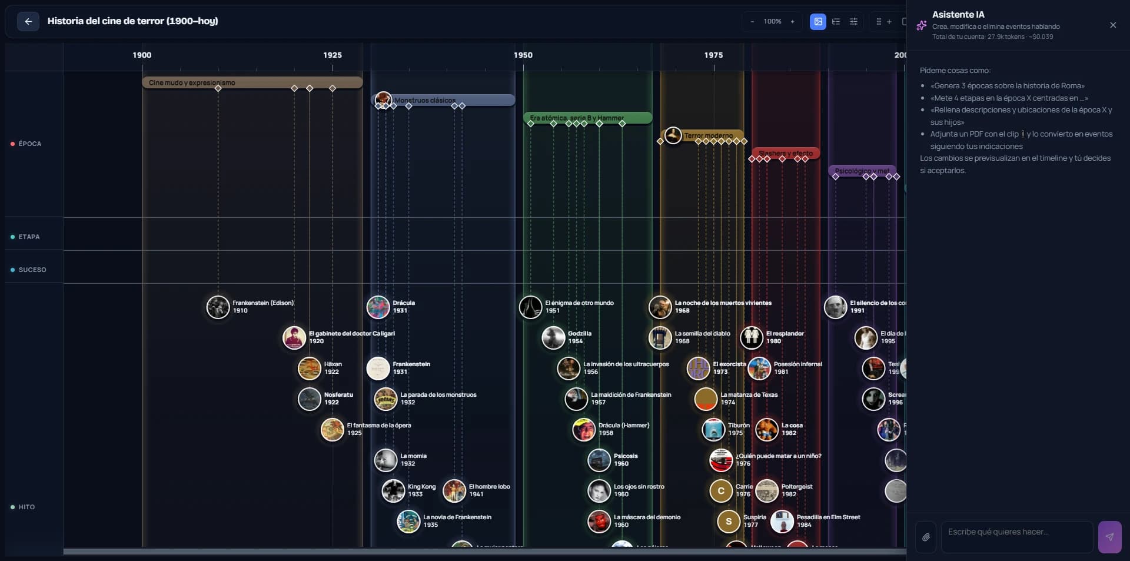Select the 'Era atómica, serie B y Hammer' bar

587,118
